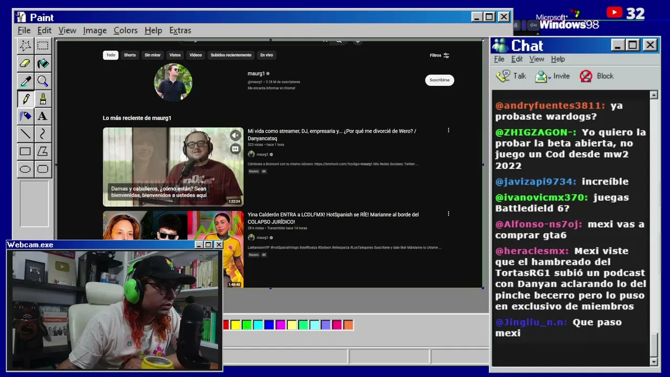Image resolution: width=670 pixels, height=377 pixels.
Task: Open the Help menu in the Chat window
Action: [x=558, y=59]
